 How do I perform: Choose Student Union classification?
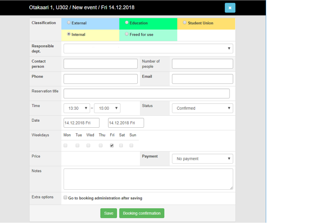[x=185, y=23]
